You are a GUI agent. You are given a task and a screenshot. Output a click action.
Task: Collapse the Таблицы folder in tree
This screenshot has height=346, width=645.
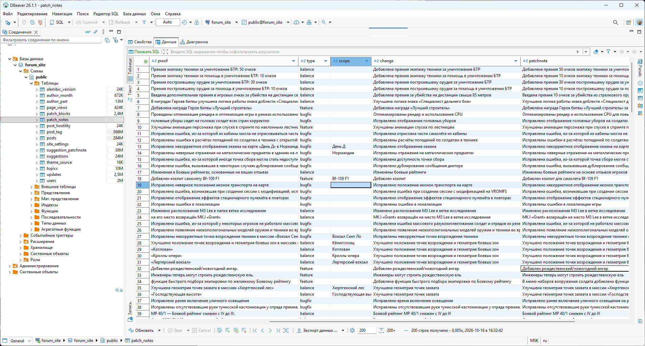tap(32, 83)
